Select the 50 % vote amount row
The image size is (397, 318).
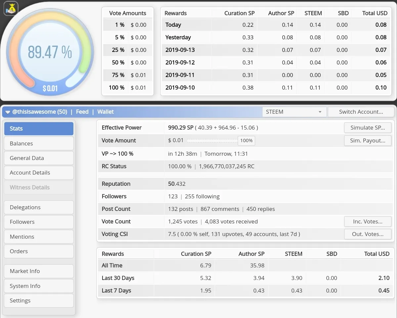128,62
